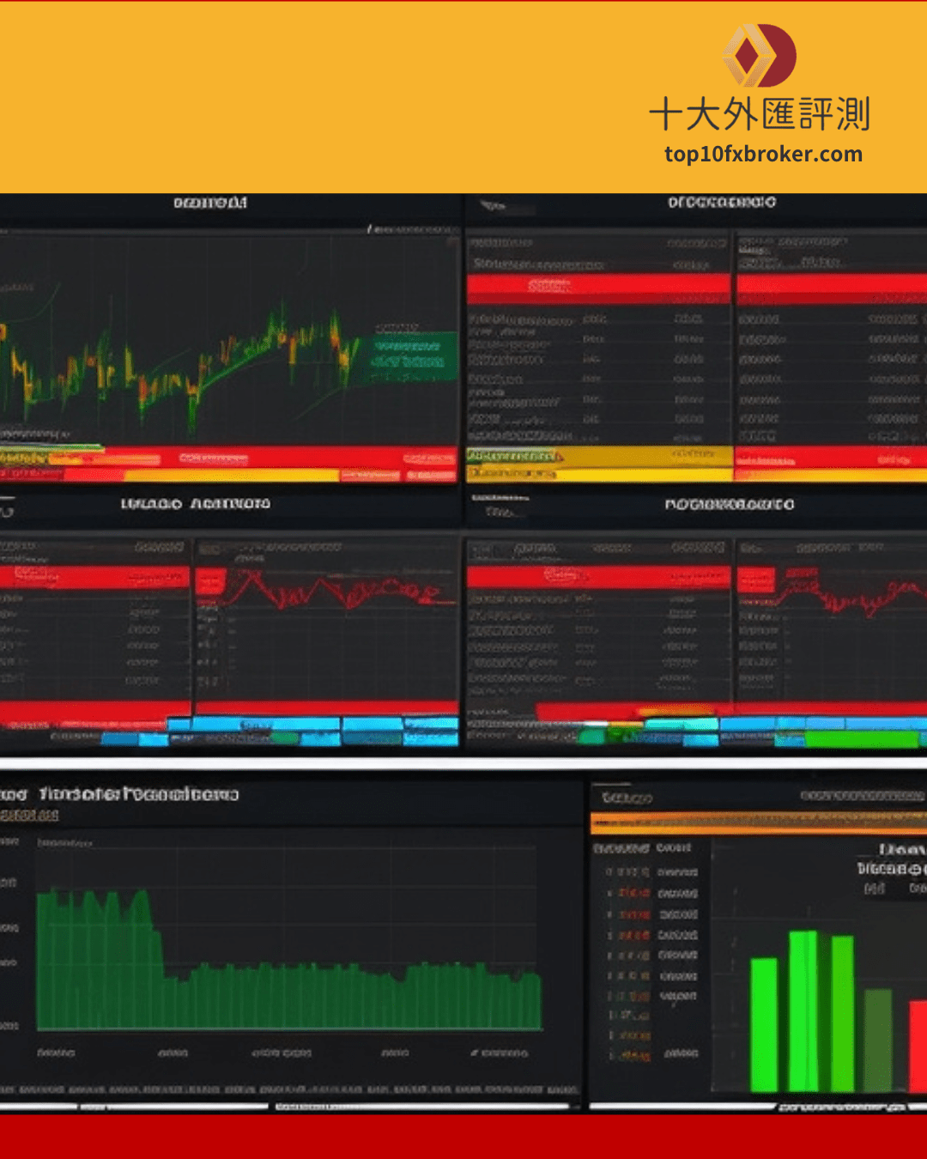This screenshot has width=927, height=1159.
Task: Click the 十大外匯評測 title text
Action: (760, 114)
